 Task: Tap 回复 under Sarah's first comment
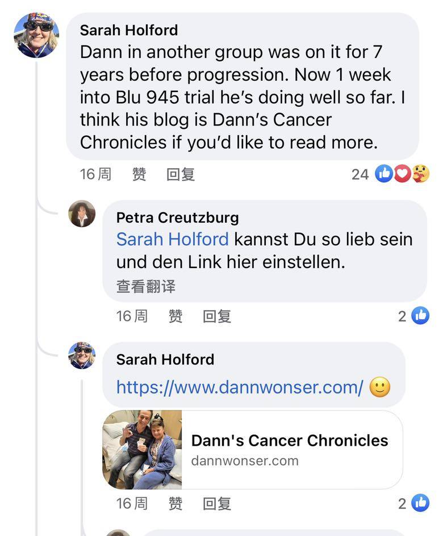[181, 174]
